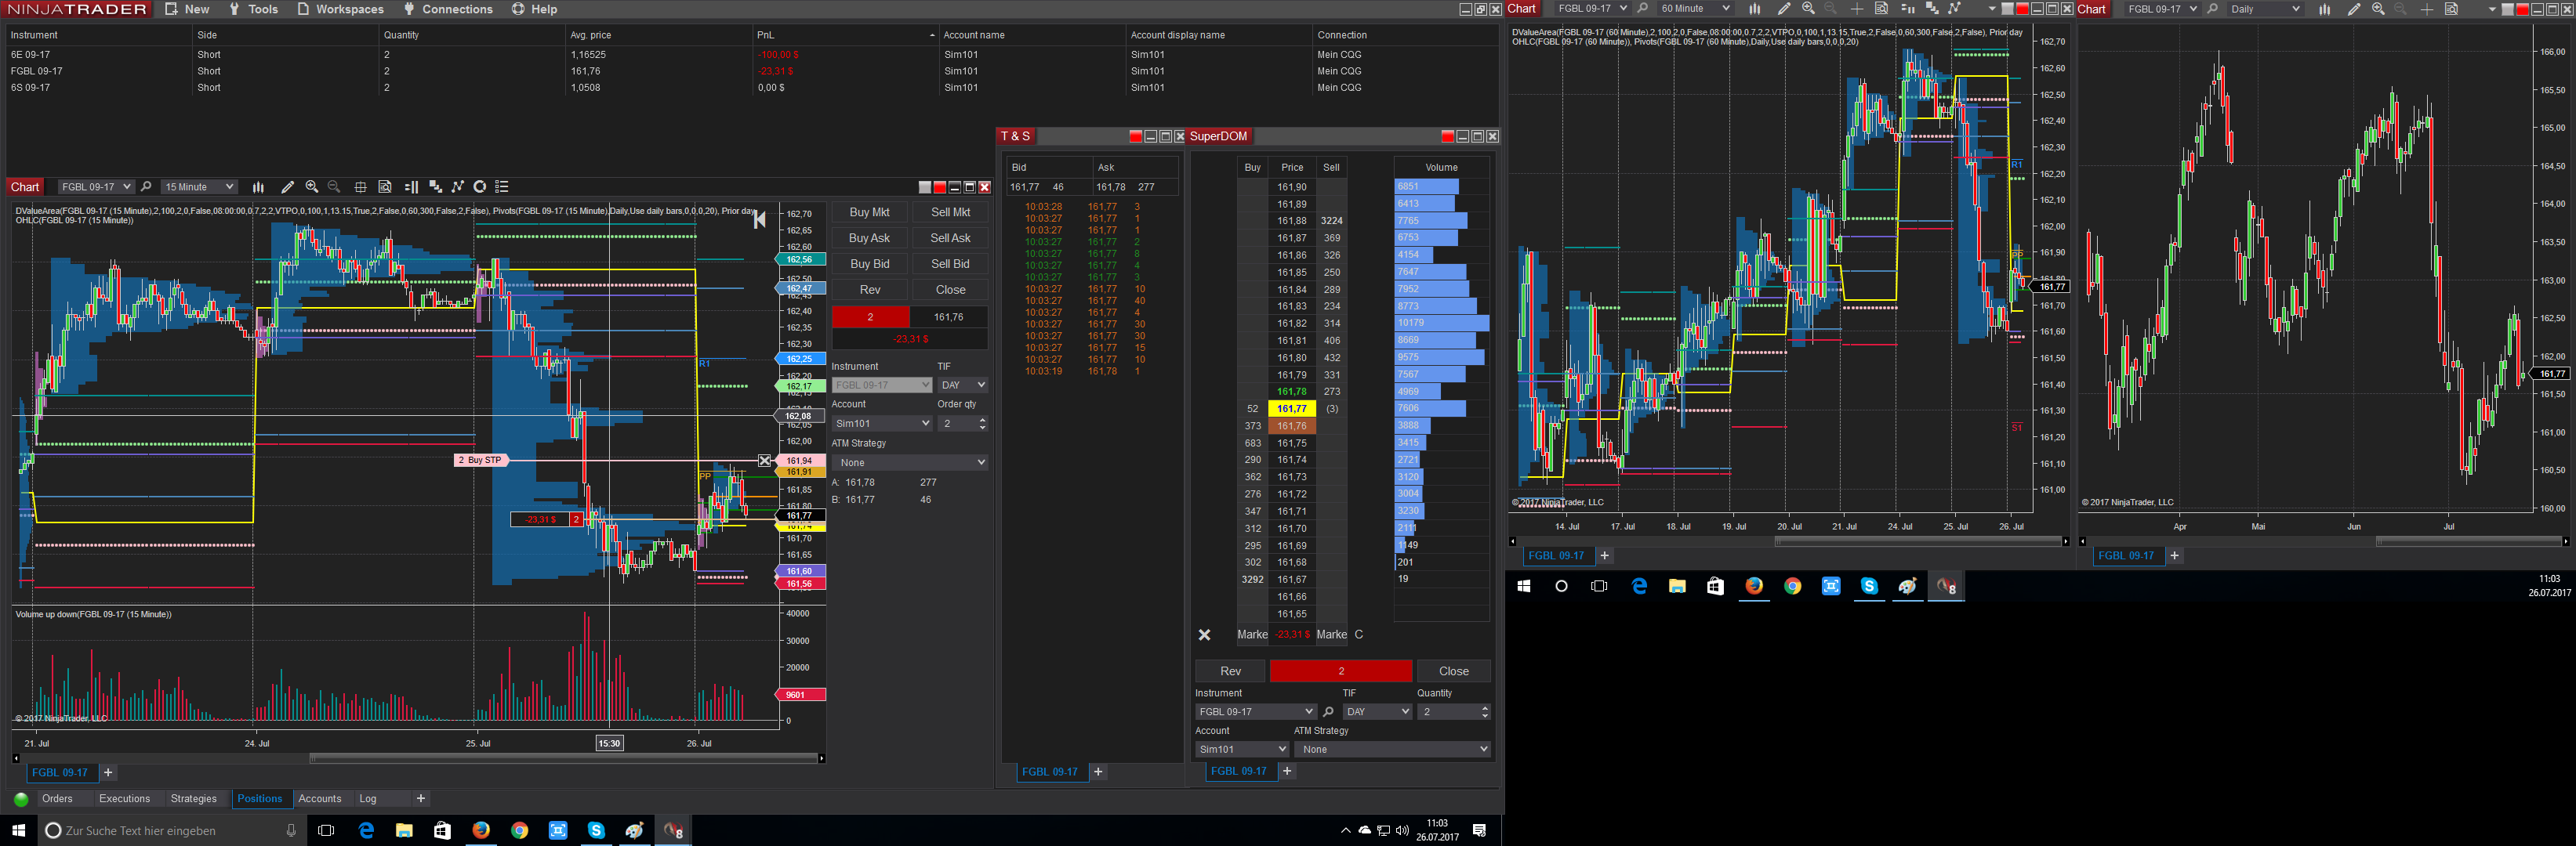The width and height of the screenshot is (2576, 846).
Task: Open the New menu
Action: [x=187, y=9]
